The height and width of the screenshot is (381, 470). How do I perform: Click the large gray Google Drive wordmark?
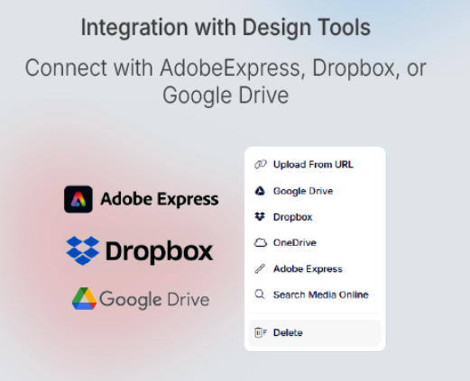tap(154, 299)
